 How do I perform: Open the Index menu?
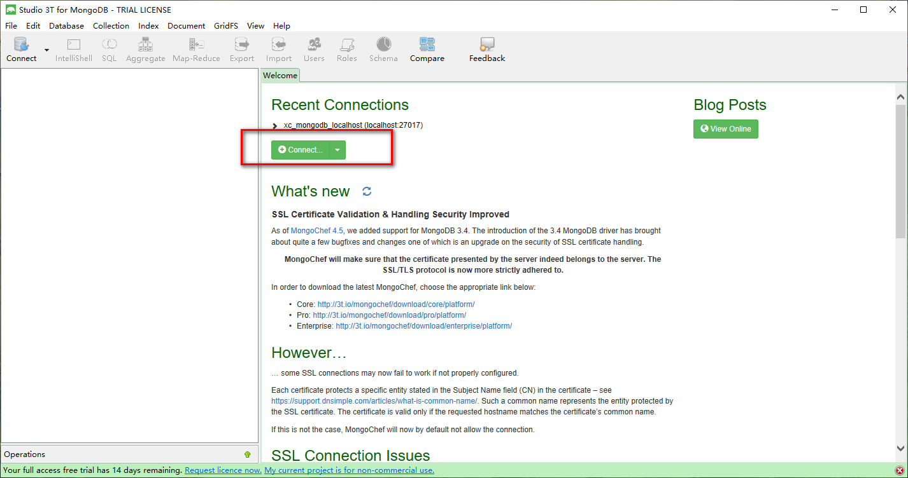(x=148, y=26)
